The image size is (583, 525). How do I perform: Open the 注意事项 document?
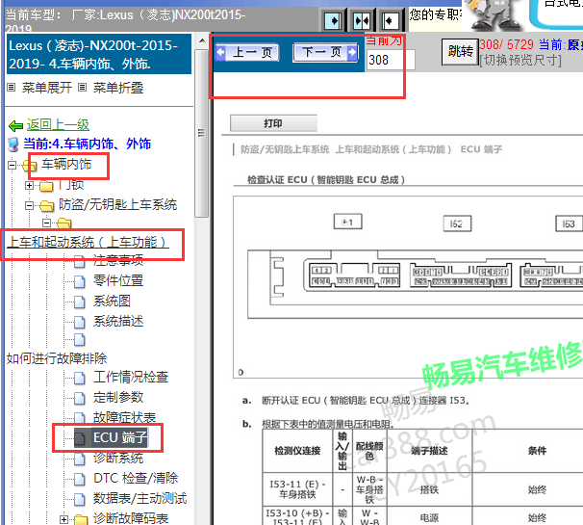coord(118,260)
